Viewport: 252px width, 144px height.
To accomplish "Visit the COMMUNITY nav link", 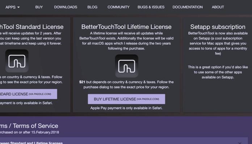I will point(118,7).
